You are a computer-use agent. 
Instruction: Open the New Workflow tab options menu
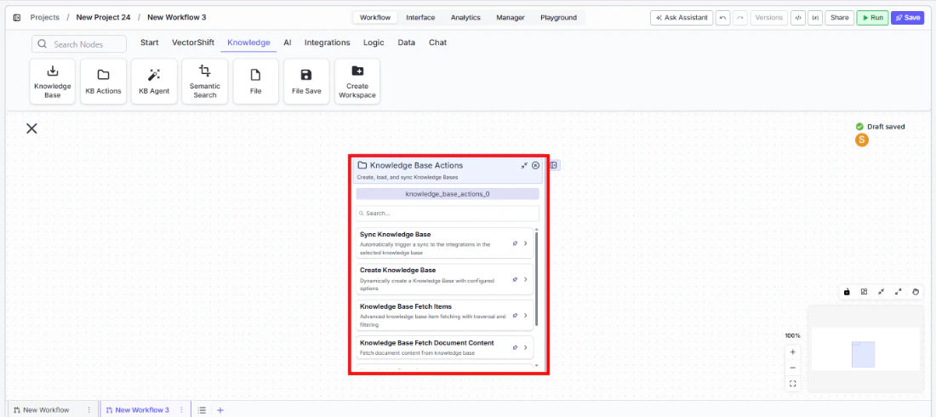pos(89,410)
